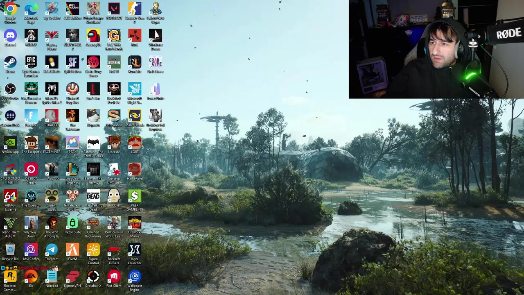
Task: Select the Among Us icon
Action: [x=93, y=36]
